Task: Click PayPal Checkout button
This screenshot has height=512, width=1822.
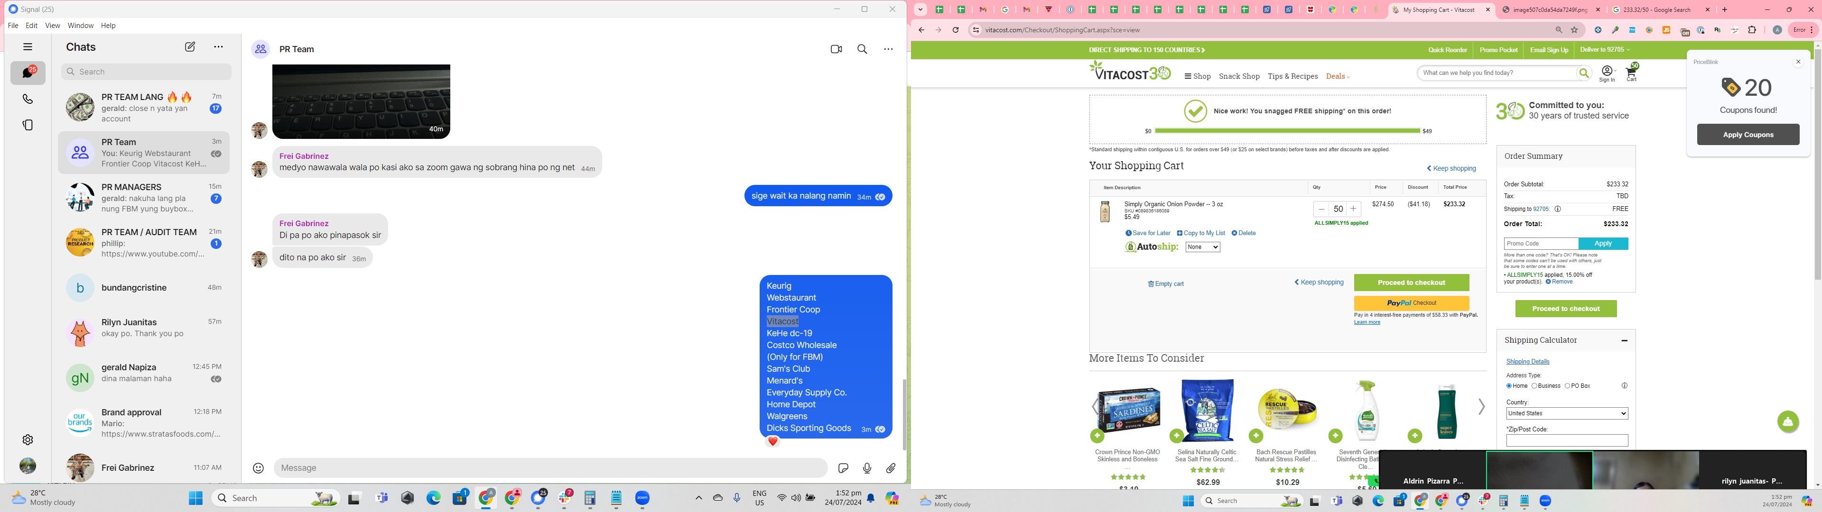Action: [x=1411, y=303]
